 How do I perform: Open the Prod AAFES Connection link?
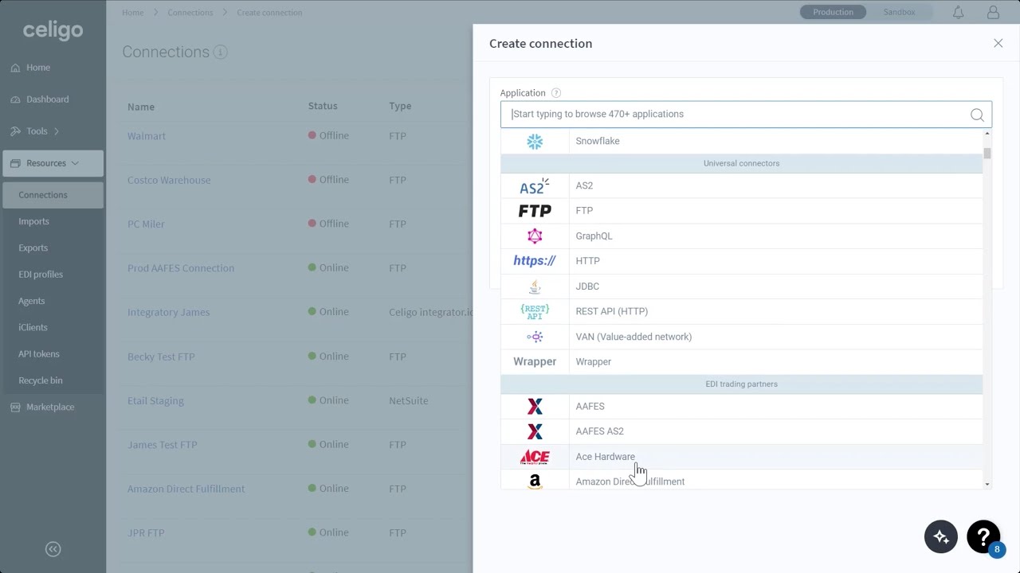click(181, 268)
